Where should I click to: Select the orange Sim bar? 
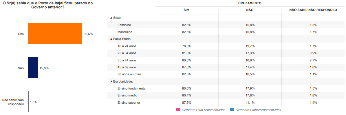pos(55,34)
